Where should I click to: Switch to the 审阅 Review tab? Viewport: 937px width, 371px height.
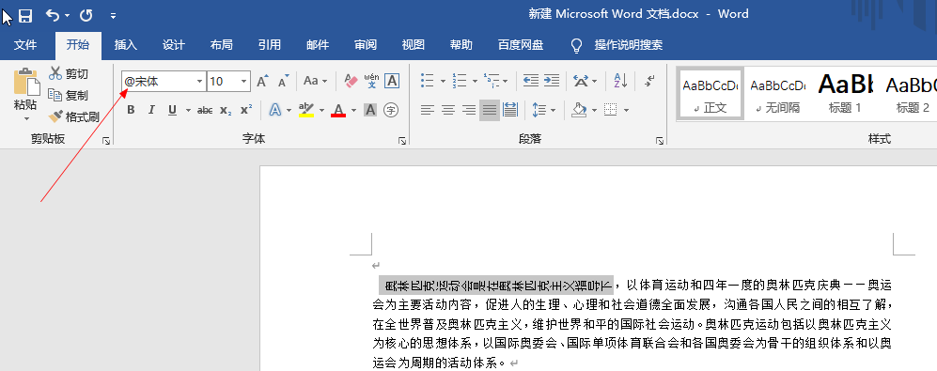click(365, 45)
